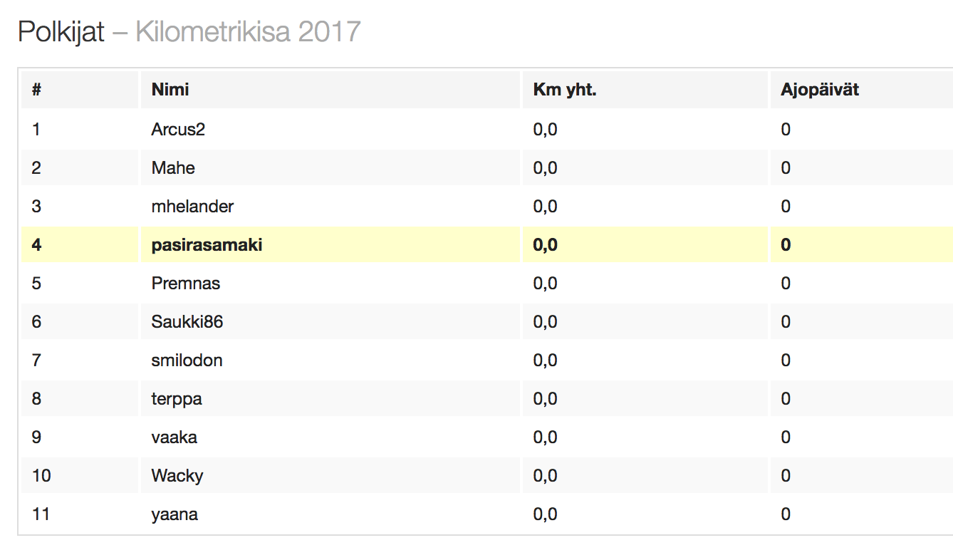Click the Nimi column header
953x560 pixels.
point(170,90)
